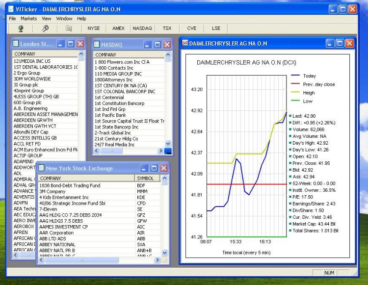368x285 pixels.
Task: Click the London Stock window title icon
Action: pyautogui.click(x=15, y=44)
